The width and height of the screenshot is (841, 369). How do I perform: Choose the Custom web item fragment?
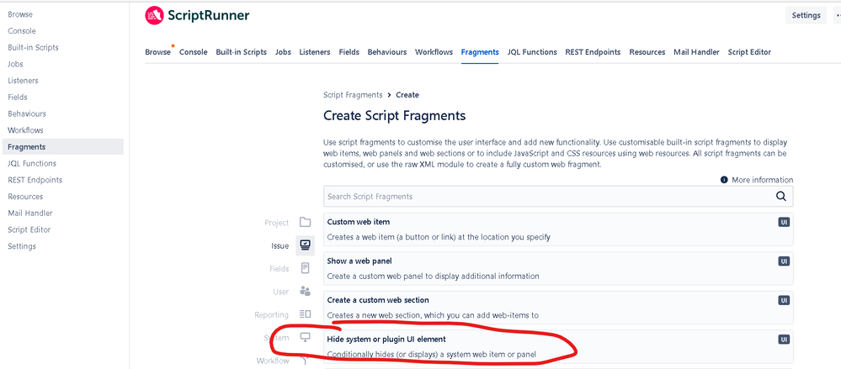558,229
